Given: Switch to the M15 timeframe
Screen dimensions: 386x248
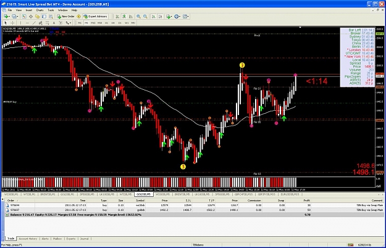Looking at the screenshot, I should coord(93,23).
